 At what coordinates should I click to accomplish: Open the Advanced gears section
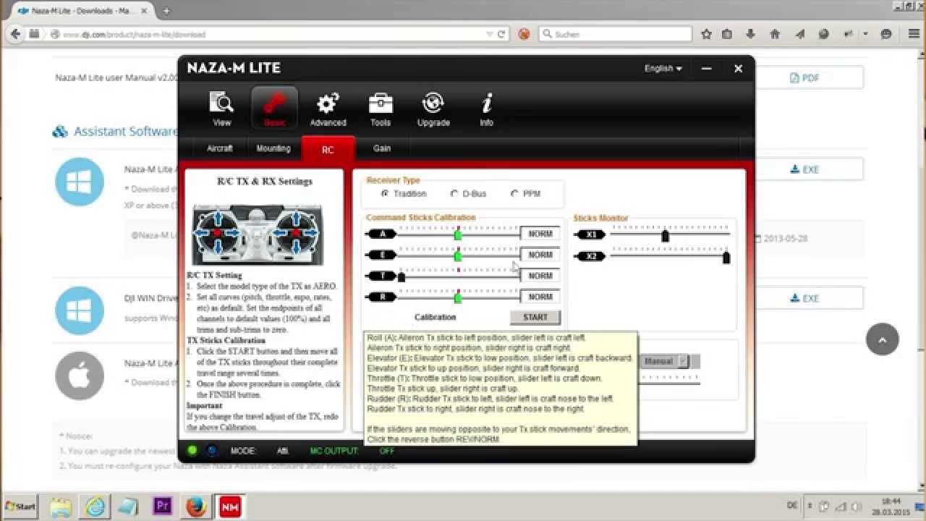(328, 109)
